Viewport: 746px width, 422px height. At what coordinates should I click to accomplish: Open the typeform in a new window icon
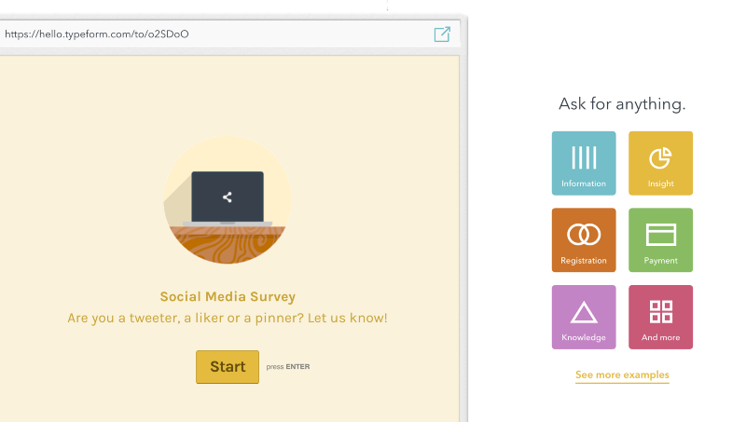[442, 34]
